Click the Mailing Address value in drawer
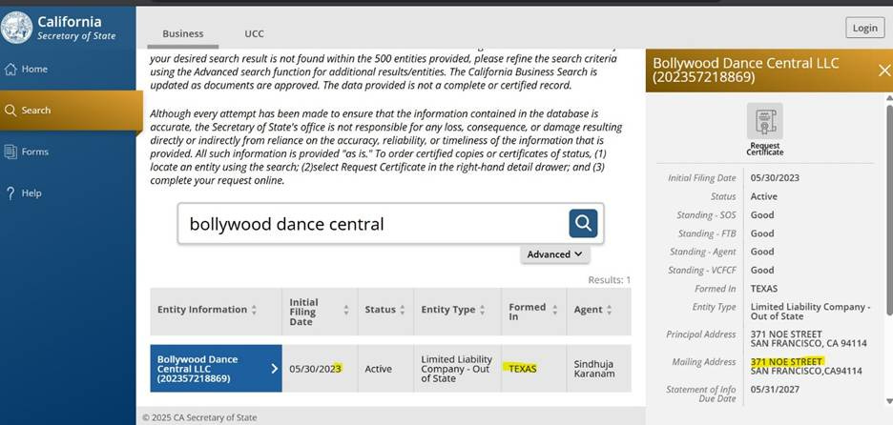 click(806, 367)
